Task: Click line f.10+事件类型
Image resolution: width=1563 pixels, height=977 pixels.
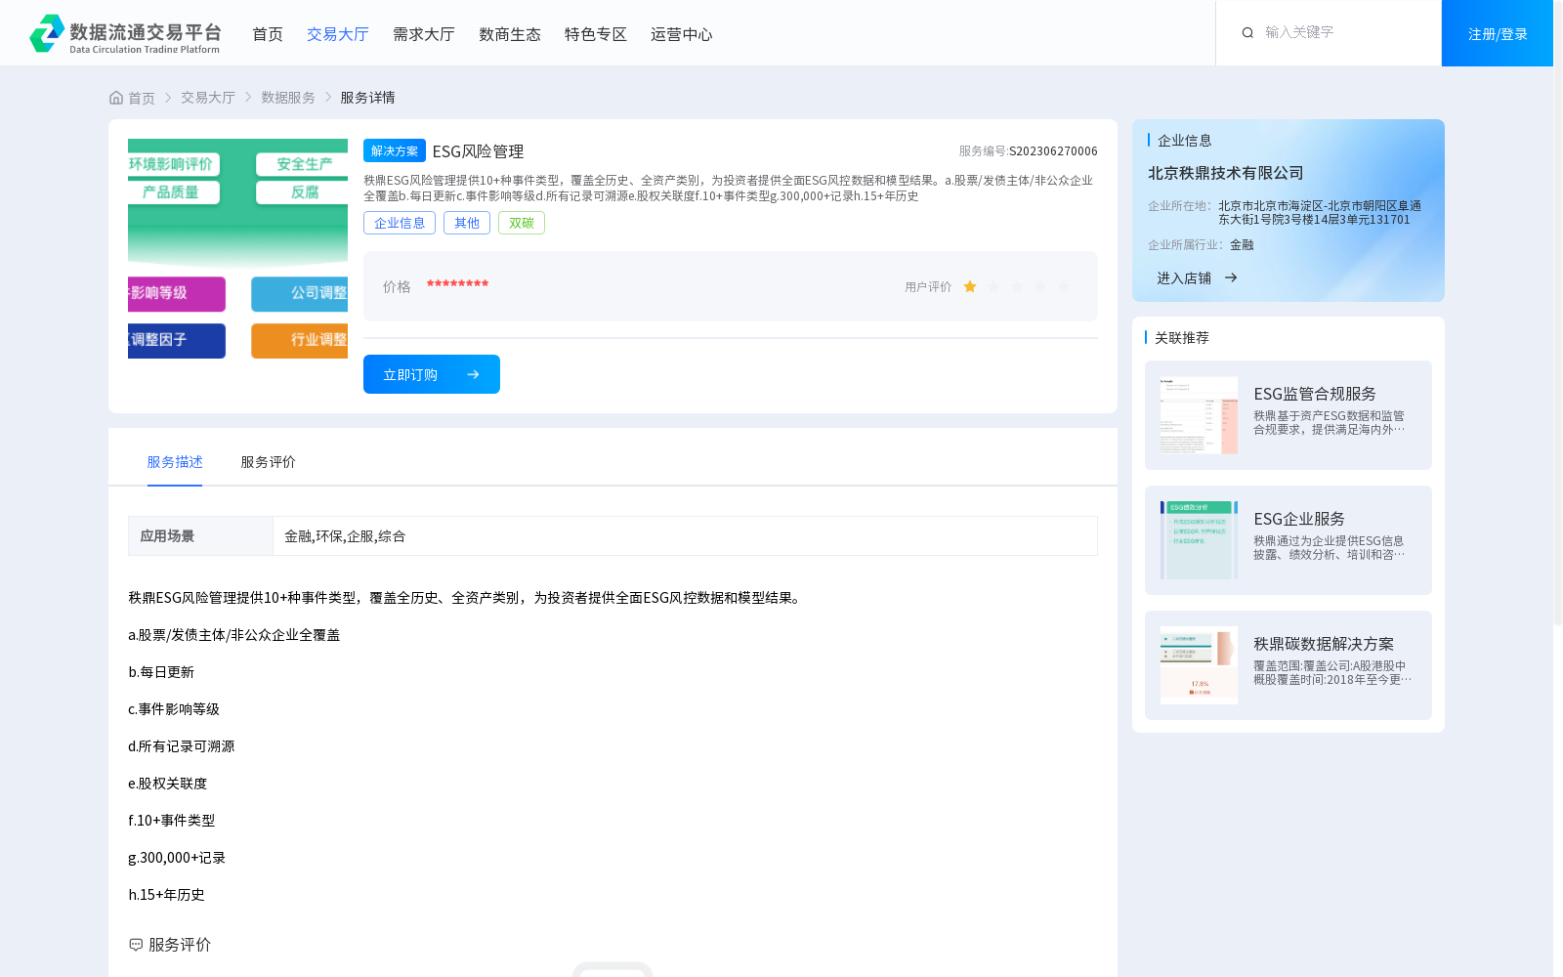Action: click(x=171, y=821)
